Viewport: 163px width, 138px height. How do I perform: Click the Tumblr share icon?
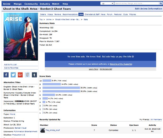(x=34, y=75)
